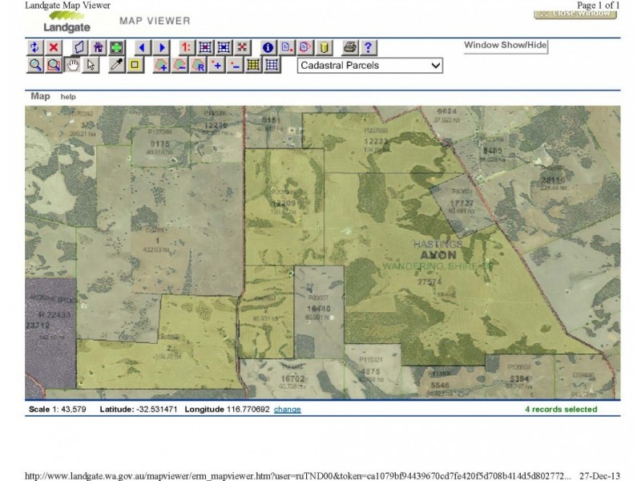Screen dimensions: 641x481
Task: Select the zoom in magnifier tool
Action: click(x=34, y=66)
